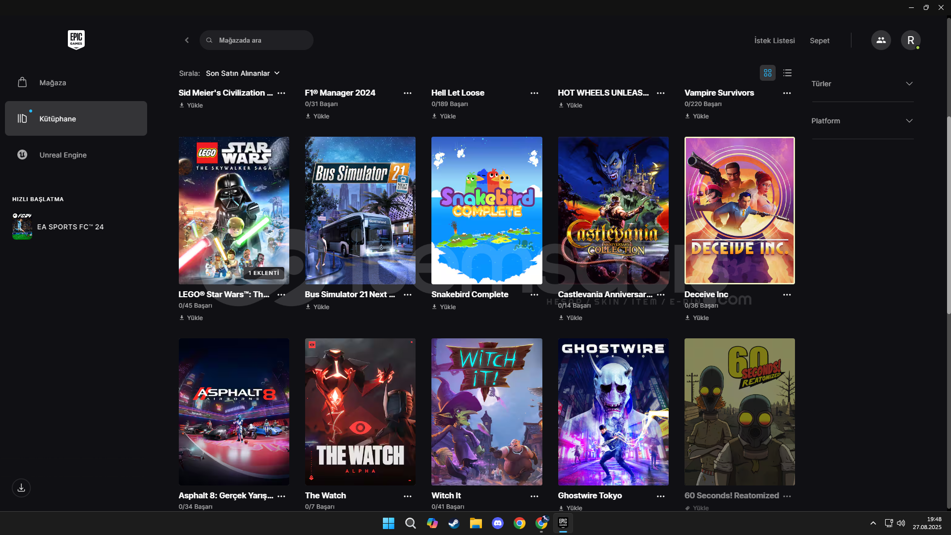Screen dimensions: 951x535
Task: Open LEGO Star Wars Skywalker Saga cover
Action: click(x=234, y=211)
